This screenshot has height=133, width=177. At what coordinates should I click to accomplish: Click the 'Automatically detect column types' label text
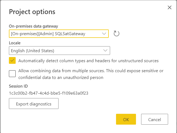(88, 61)
